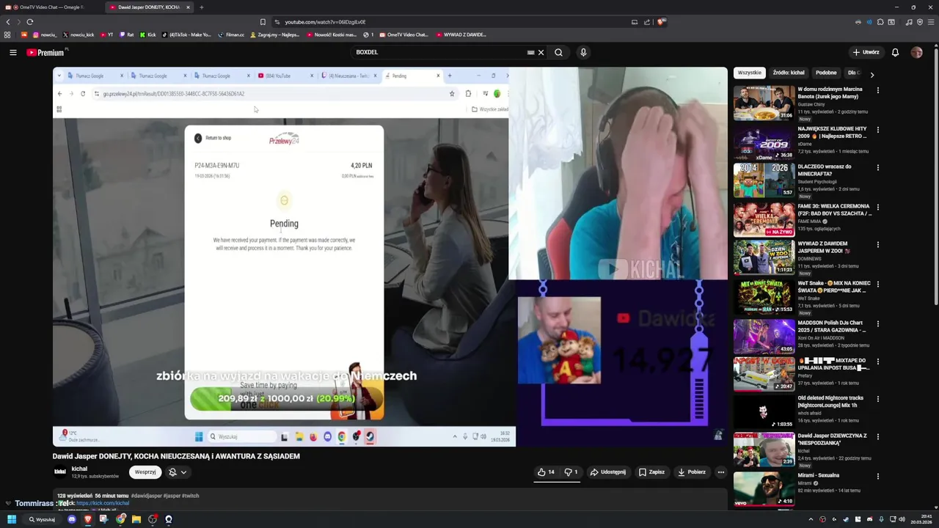
Task: Share the video via Udostępnij
Action: [x=608, y=472]
